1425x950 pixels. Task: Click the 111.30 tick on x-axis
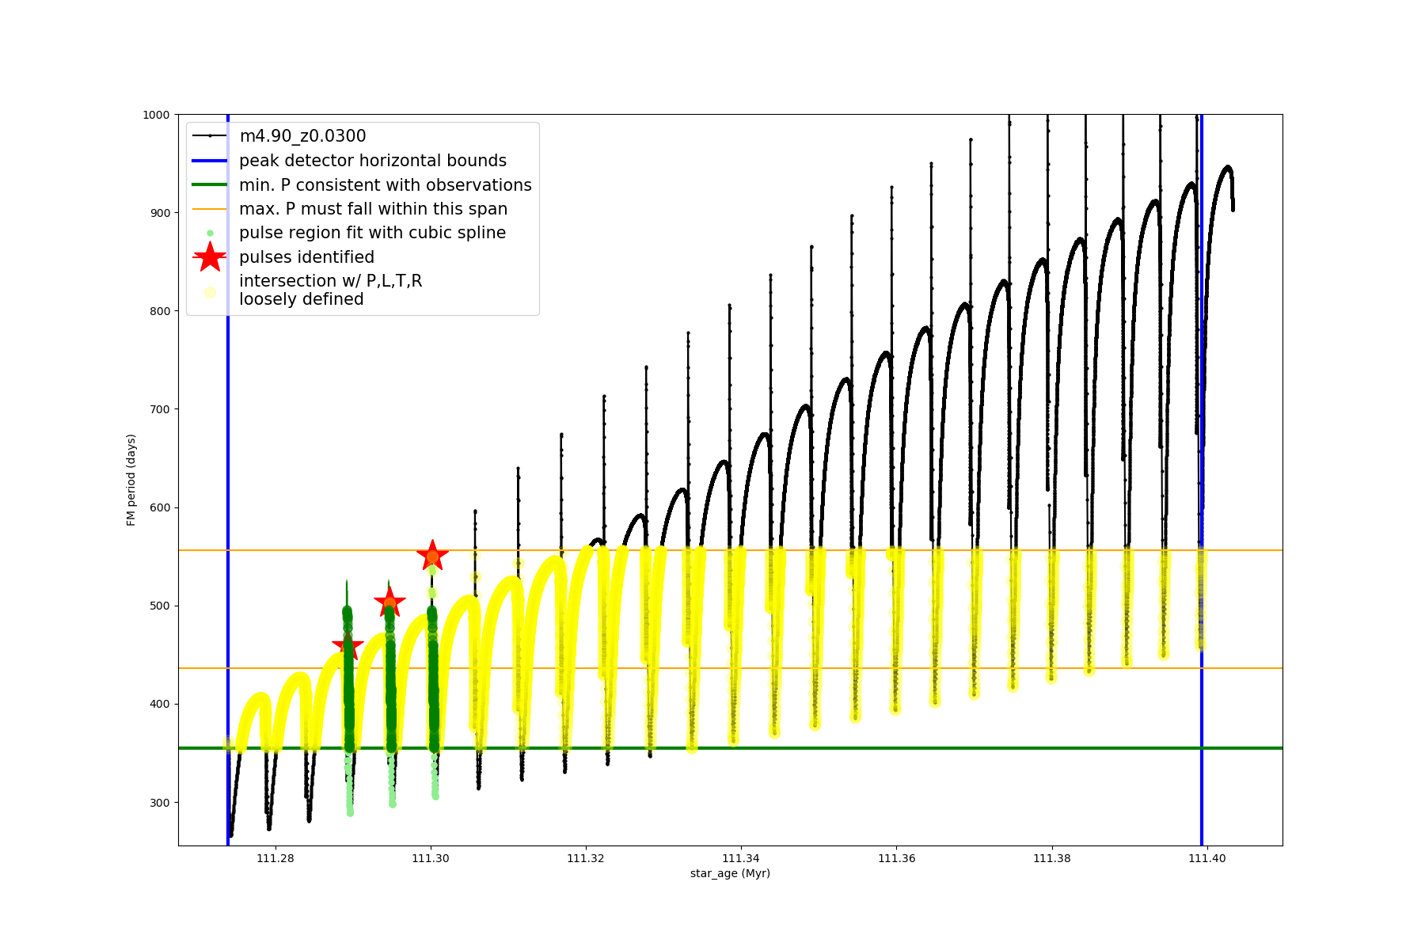(x=431, y=858)
